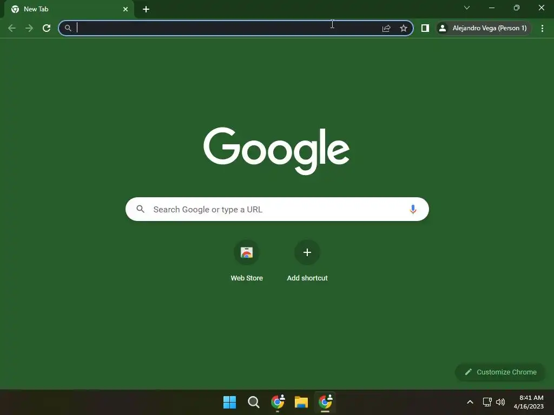Reload the current page

pos(47,28)
